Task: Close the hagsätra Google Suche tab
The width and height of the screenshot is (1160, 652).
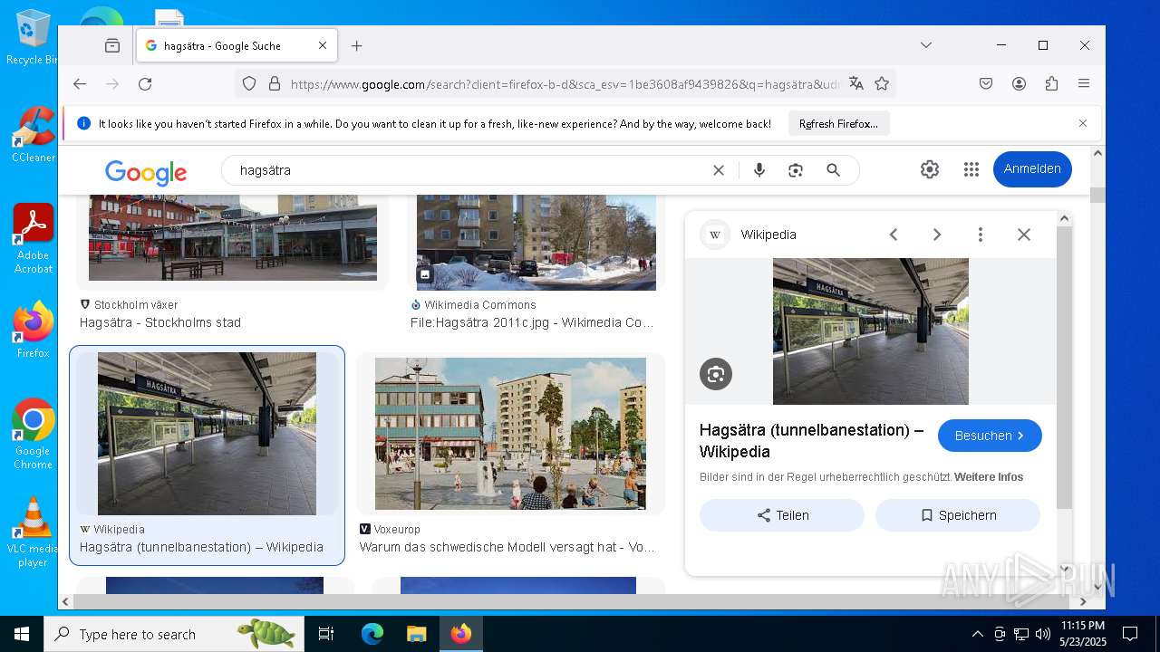Action: coord(323,45)
